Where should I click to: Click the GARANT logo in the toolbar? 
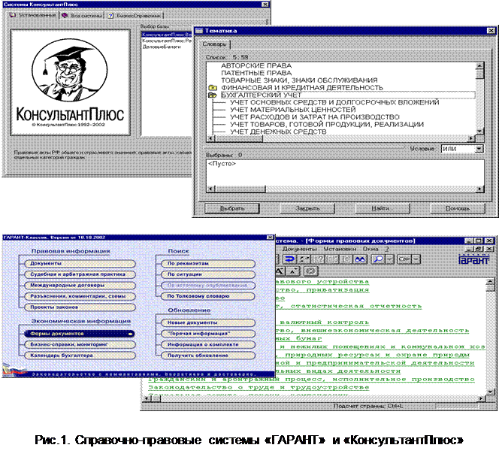[473, 259]
